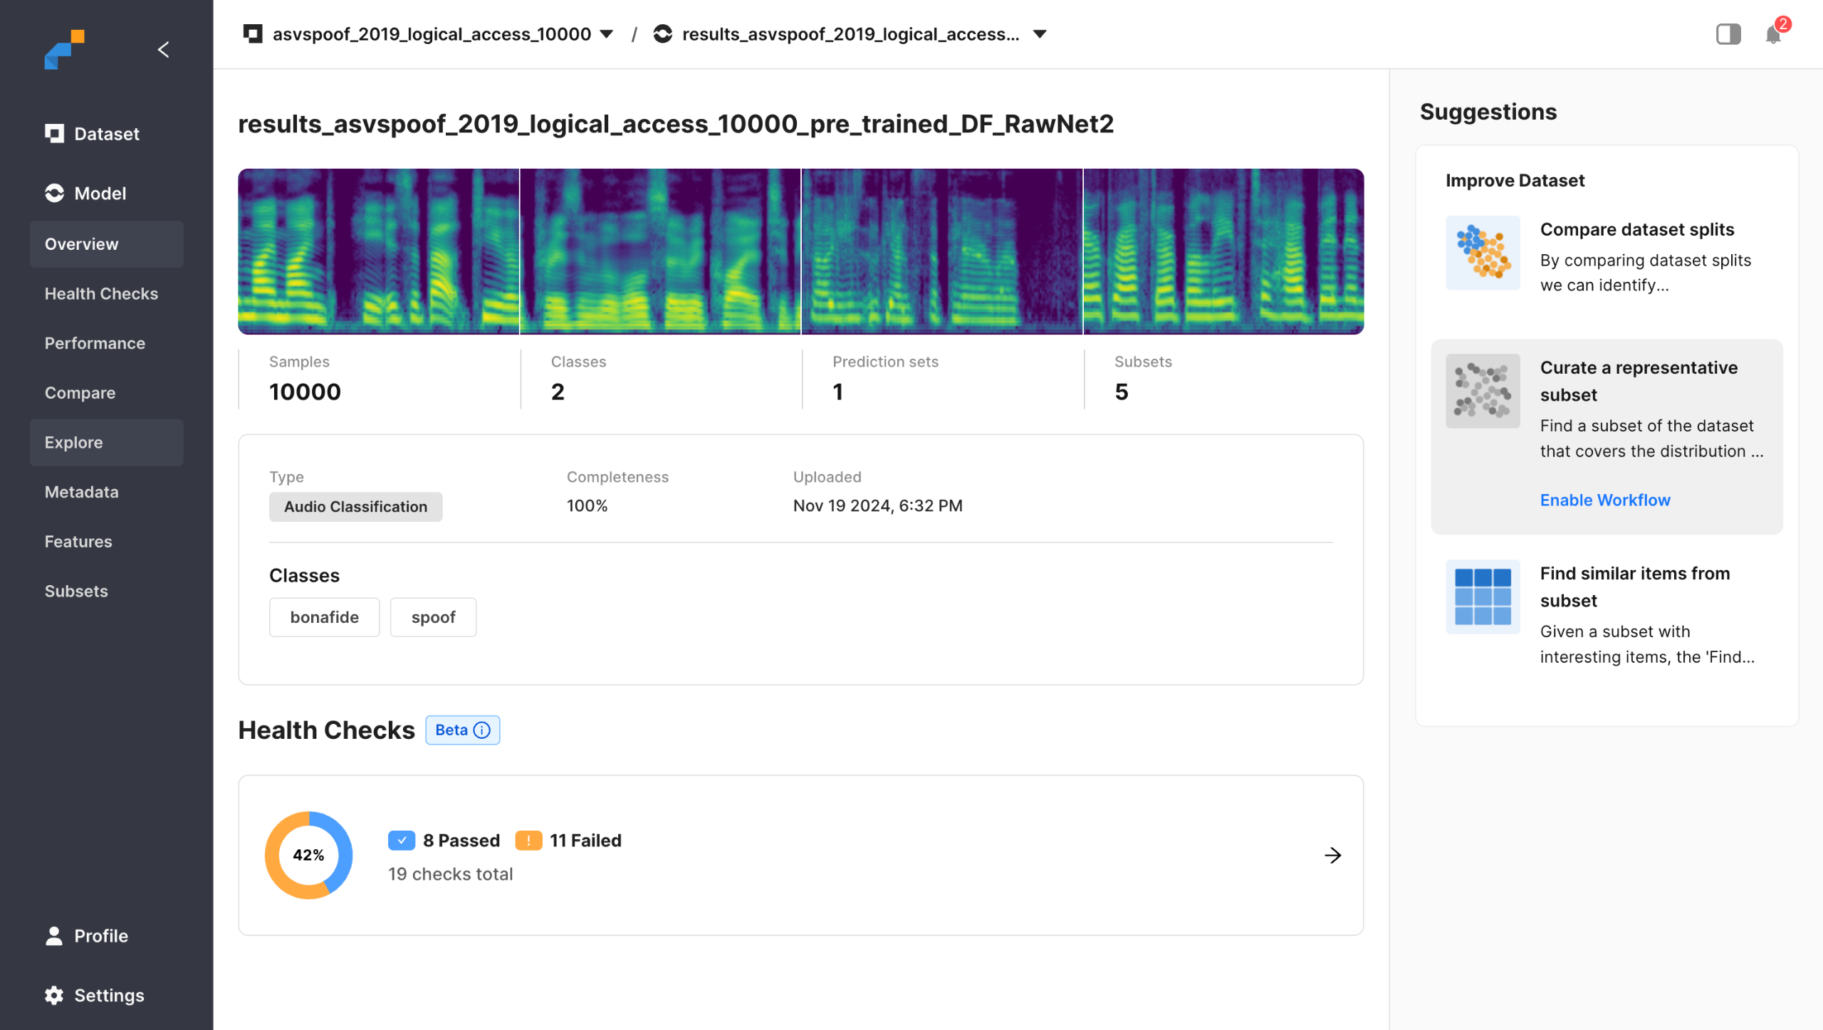The image size is (1823, 1030).
Task: Click the Beta info icon
Action: 482,730
